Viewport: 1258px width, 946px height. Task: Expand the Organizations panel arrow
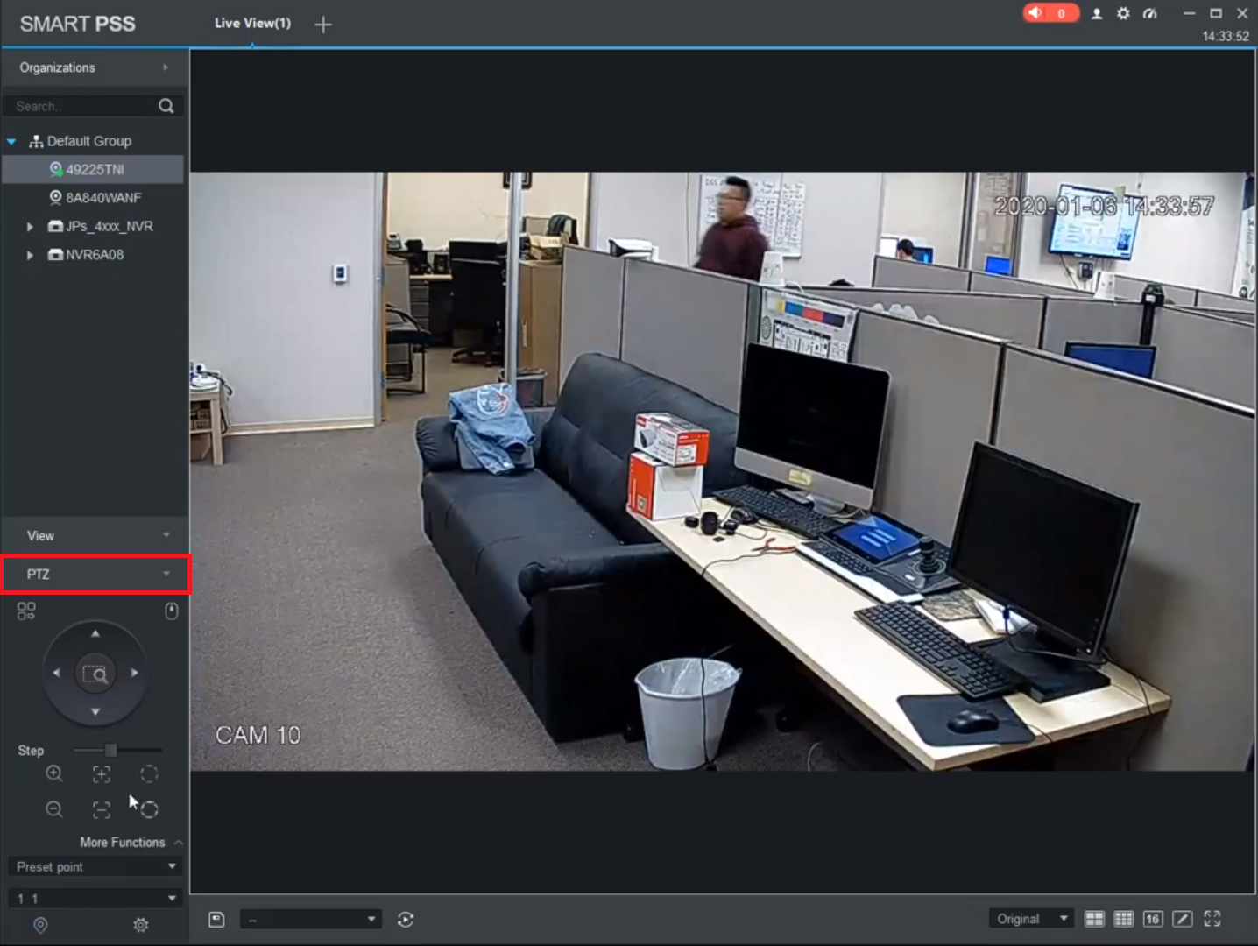click(x=166, y=67)
